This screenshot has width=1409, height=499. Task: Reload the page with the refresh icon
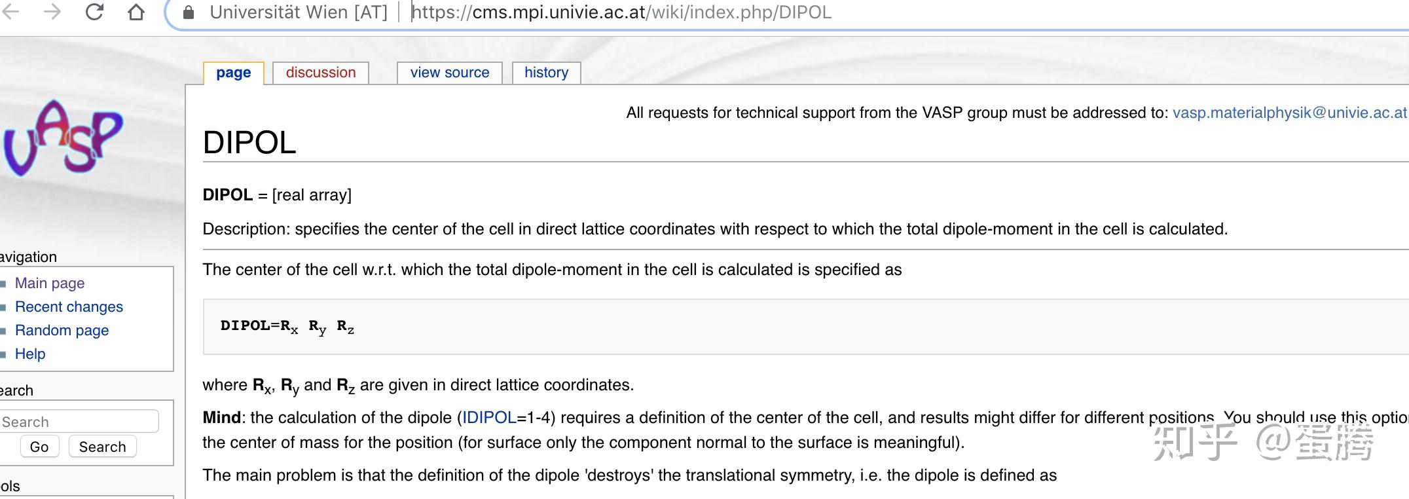pos(95,12)
